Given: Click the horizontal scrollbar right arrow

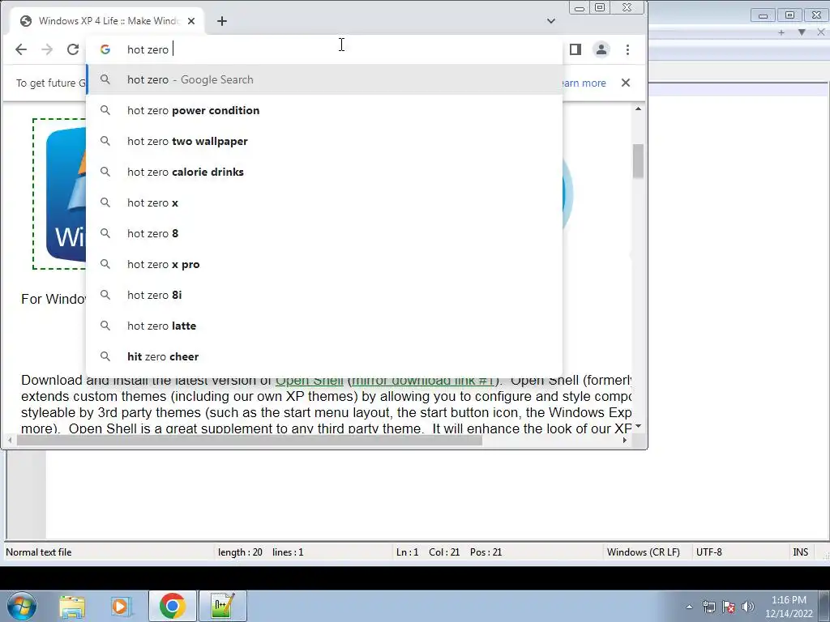Looking at the screenshot, I should point(625,440).
